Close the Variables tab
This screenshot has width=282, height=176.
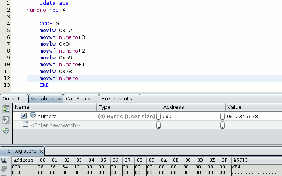coord(59,99)
